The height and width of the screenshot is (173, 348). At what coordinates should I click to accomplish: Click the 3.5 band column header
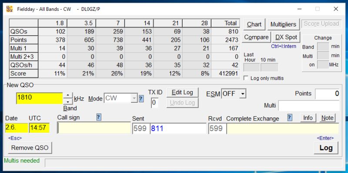click(81, 23)
